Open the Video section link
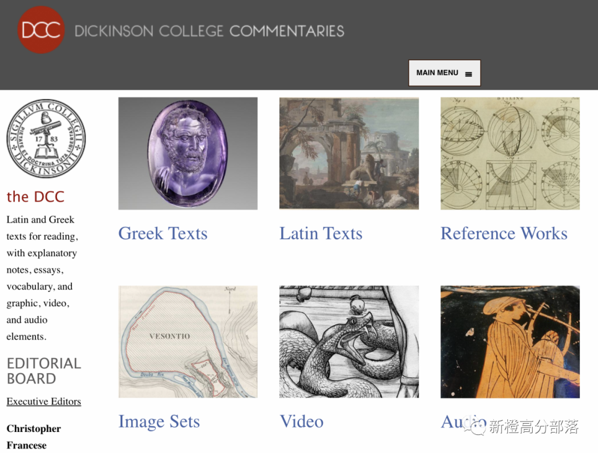Screen dimensions: 598x453 [302, 421]
